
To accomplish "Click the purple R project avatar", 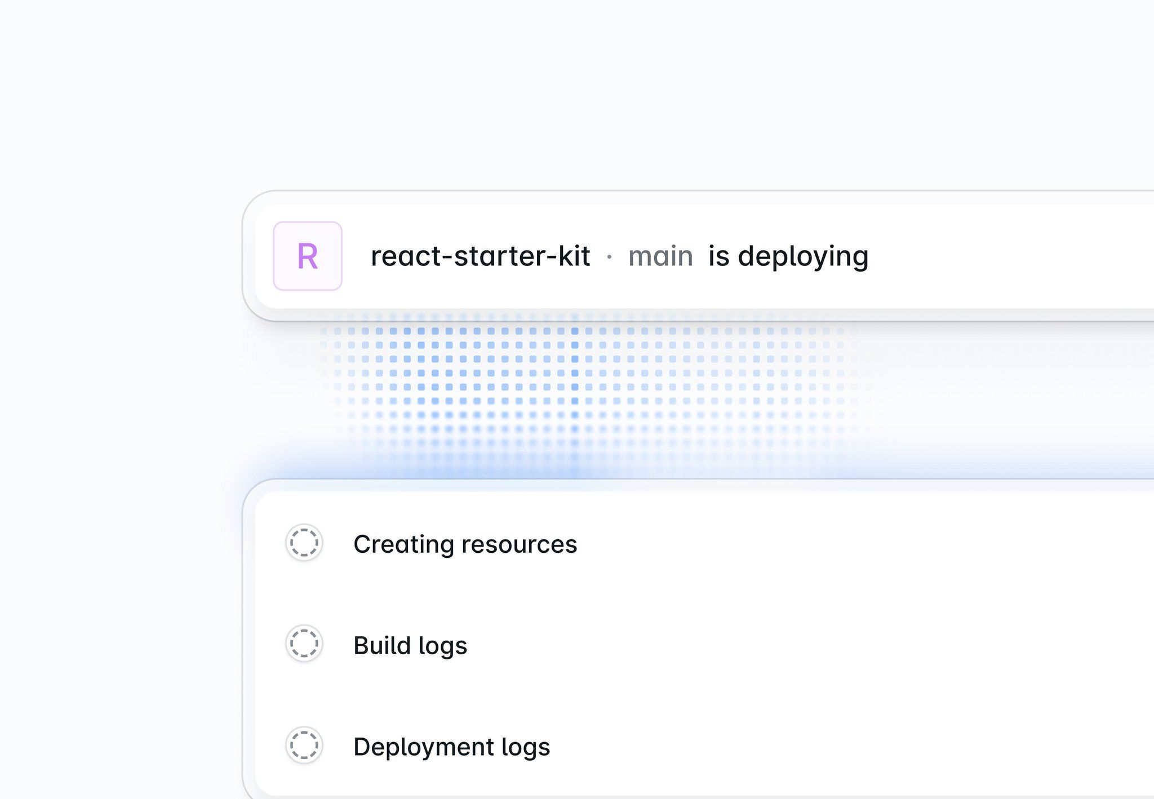I will click(308, 256).
